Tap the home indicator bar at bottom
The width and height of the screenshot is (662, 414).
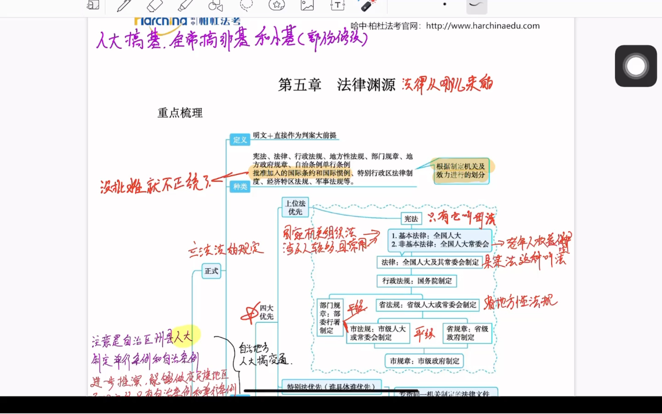331,390
